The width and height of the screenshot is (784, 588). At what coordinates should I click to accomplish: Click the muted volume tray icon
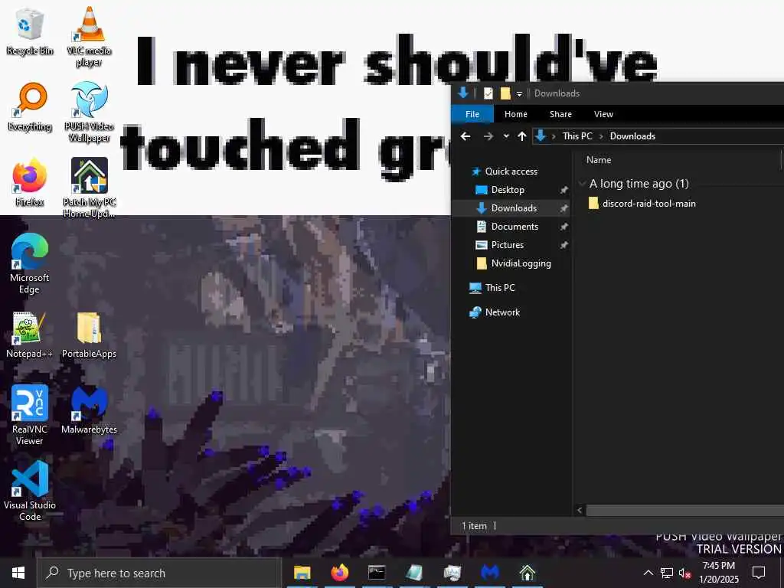pyautogui.click(x=684, y=573)
